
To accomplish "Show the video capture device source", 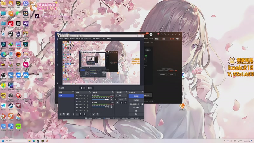I will click(84, 105).
